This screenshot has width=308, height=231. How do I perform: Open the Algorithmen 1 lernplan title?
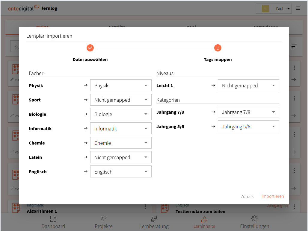pyautogui.click(x=42, y=211)
